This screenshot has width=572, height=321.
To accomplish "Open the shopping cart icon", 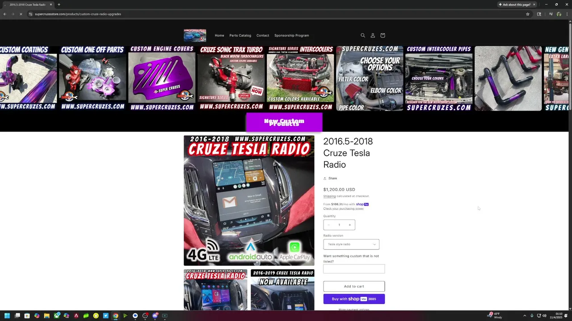I will coord(383,35).
